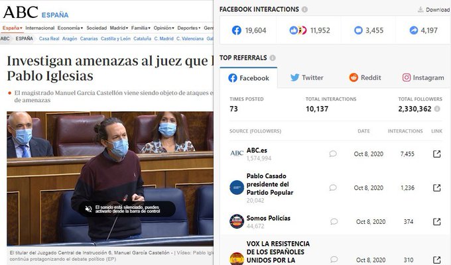
Task: Click the article headline about Pablo Iglesias
Action: 111,68
